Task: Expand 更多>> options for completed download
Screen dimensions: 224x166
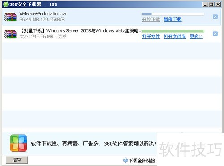Action: click(196, 37)
